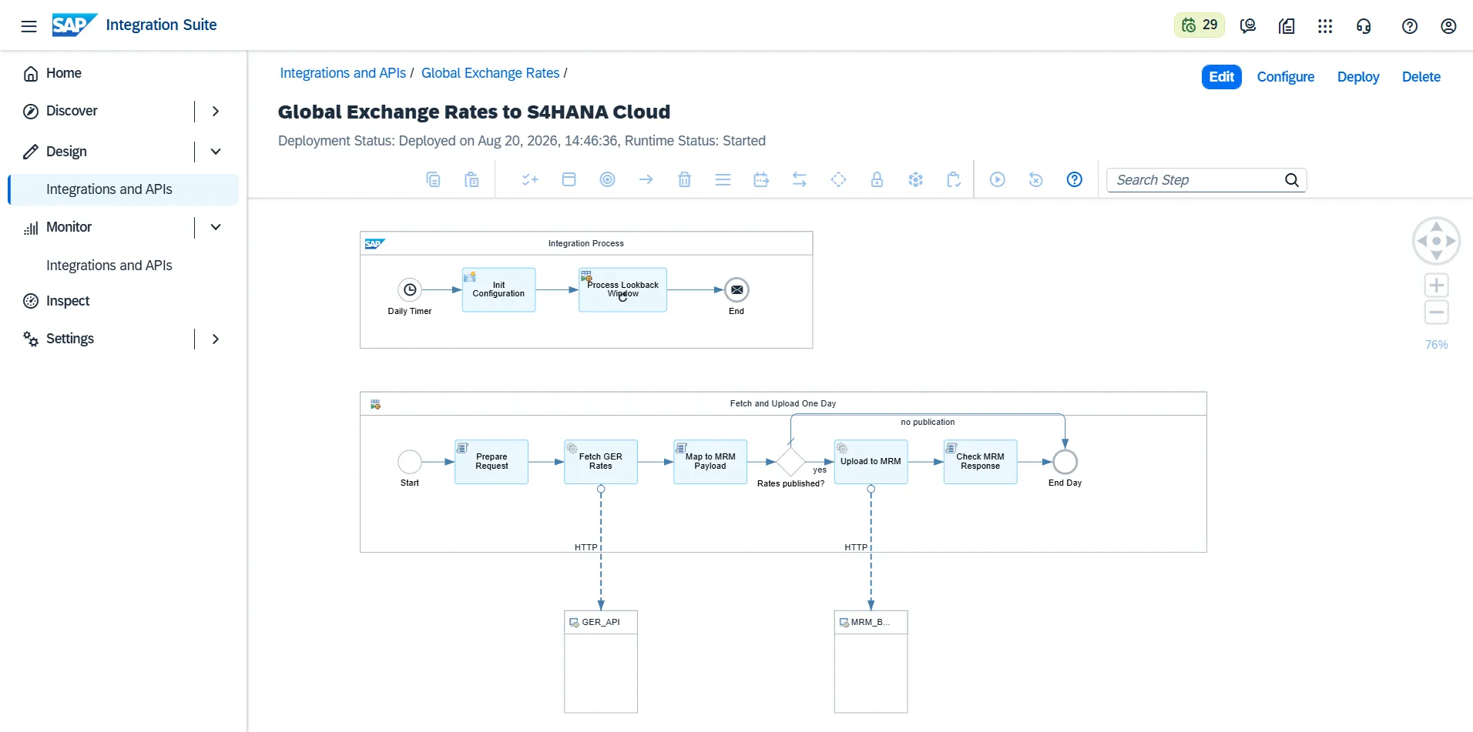The image size is (1473, 732).
Task: Click the trash delete icon in the toolbar
Action: click(x=684, y=179)
